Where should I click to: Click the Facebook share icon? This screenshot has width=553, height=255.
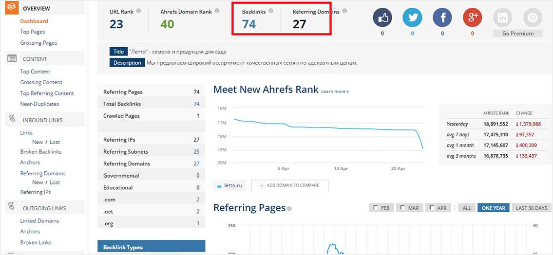pos(442,18)
